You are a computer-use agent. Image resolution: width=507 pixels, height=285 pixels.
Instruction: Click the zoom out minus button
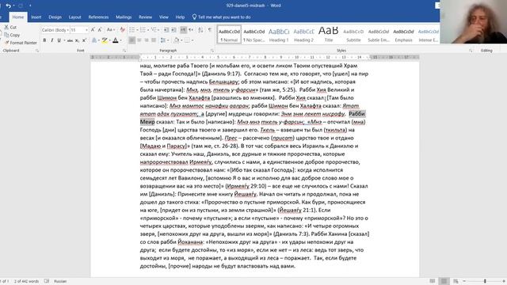tap(464, 281)
